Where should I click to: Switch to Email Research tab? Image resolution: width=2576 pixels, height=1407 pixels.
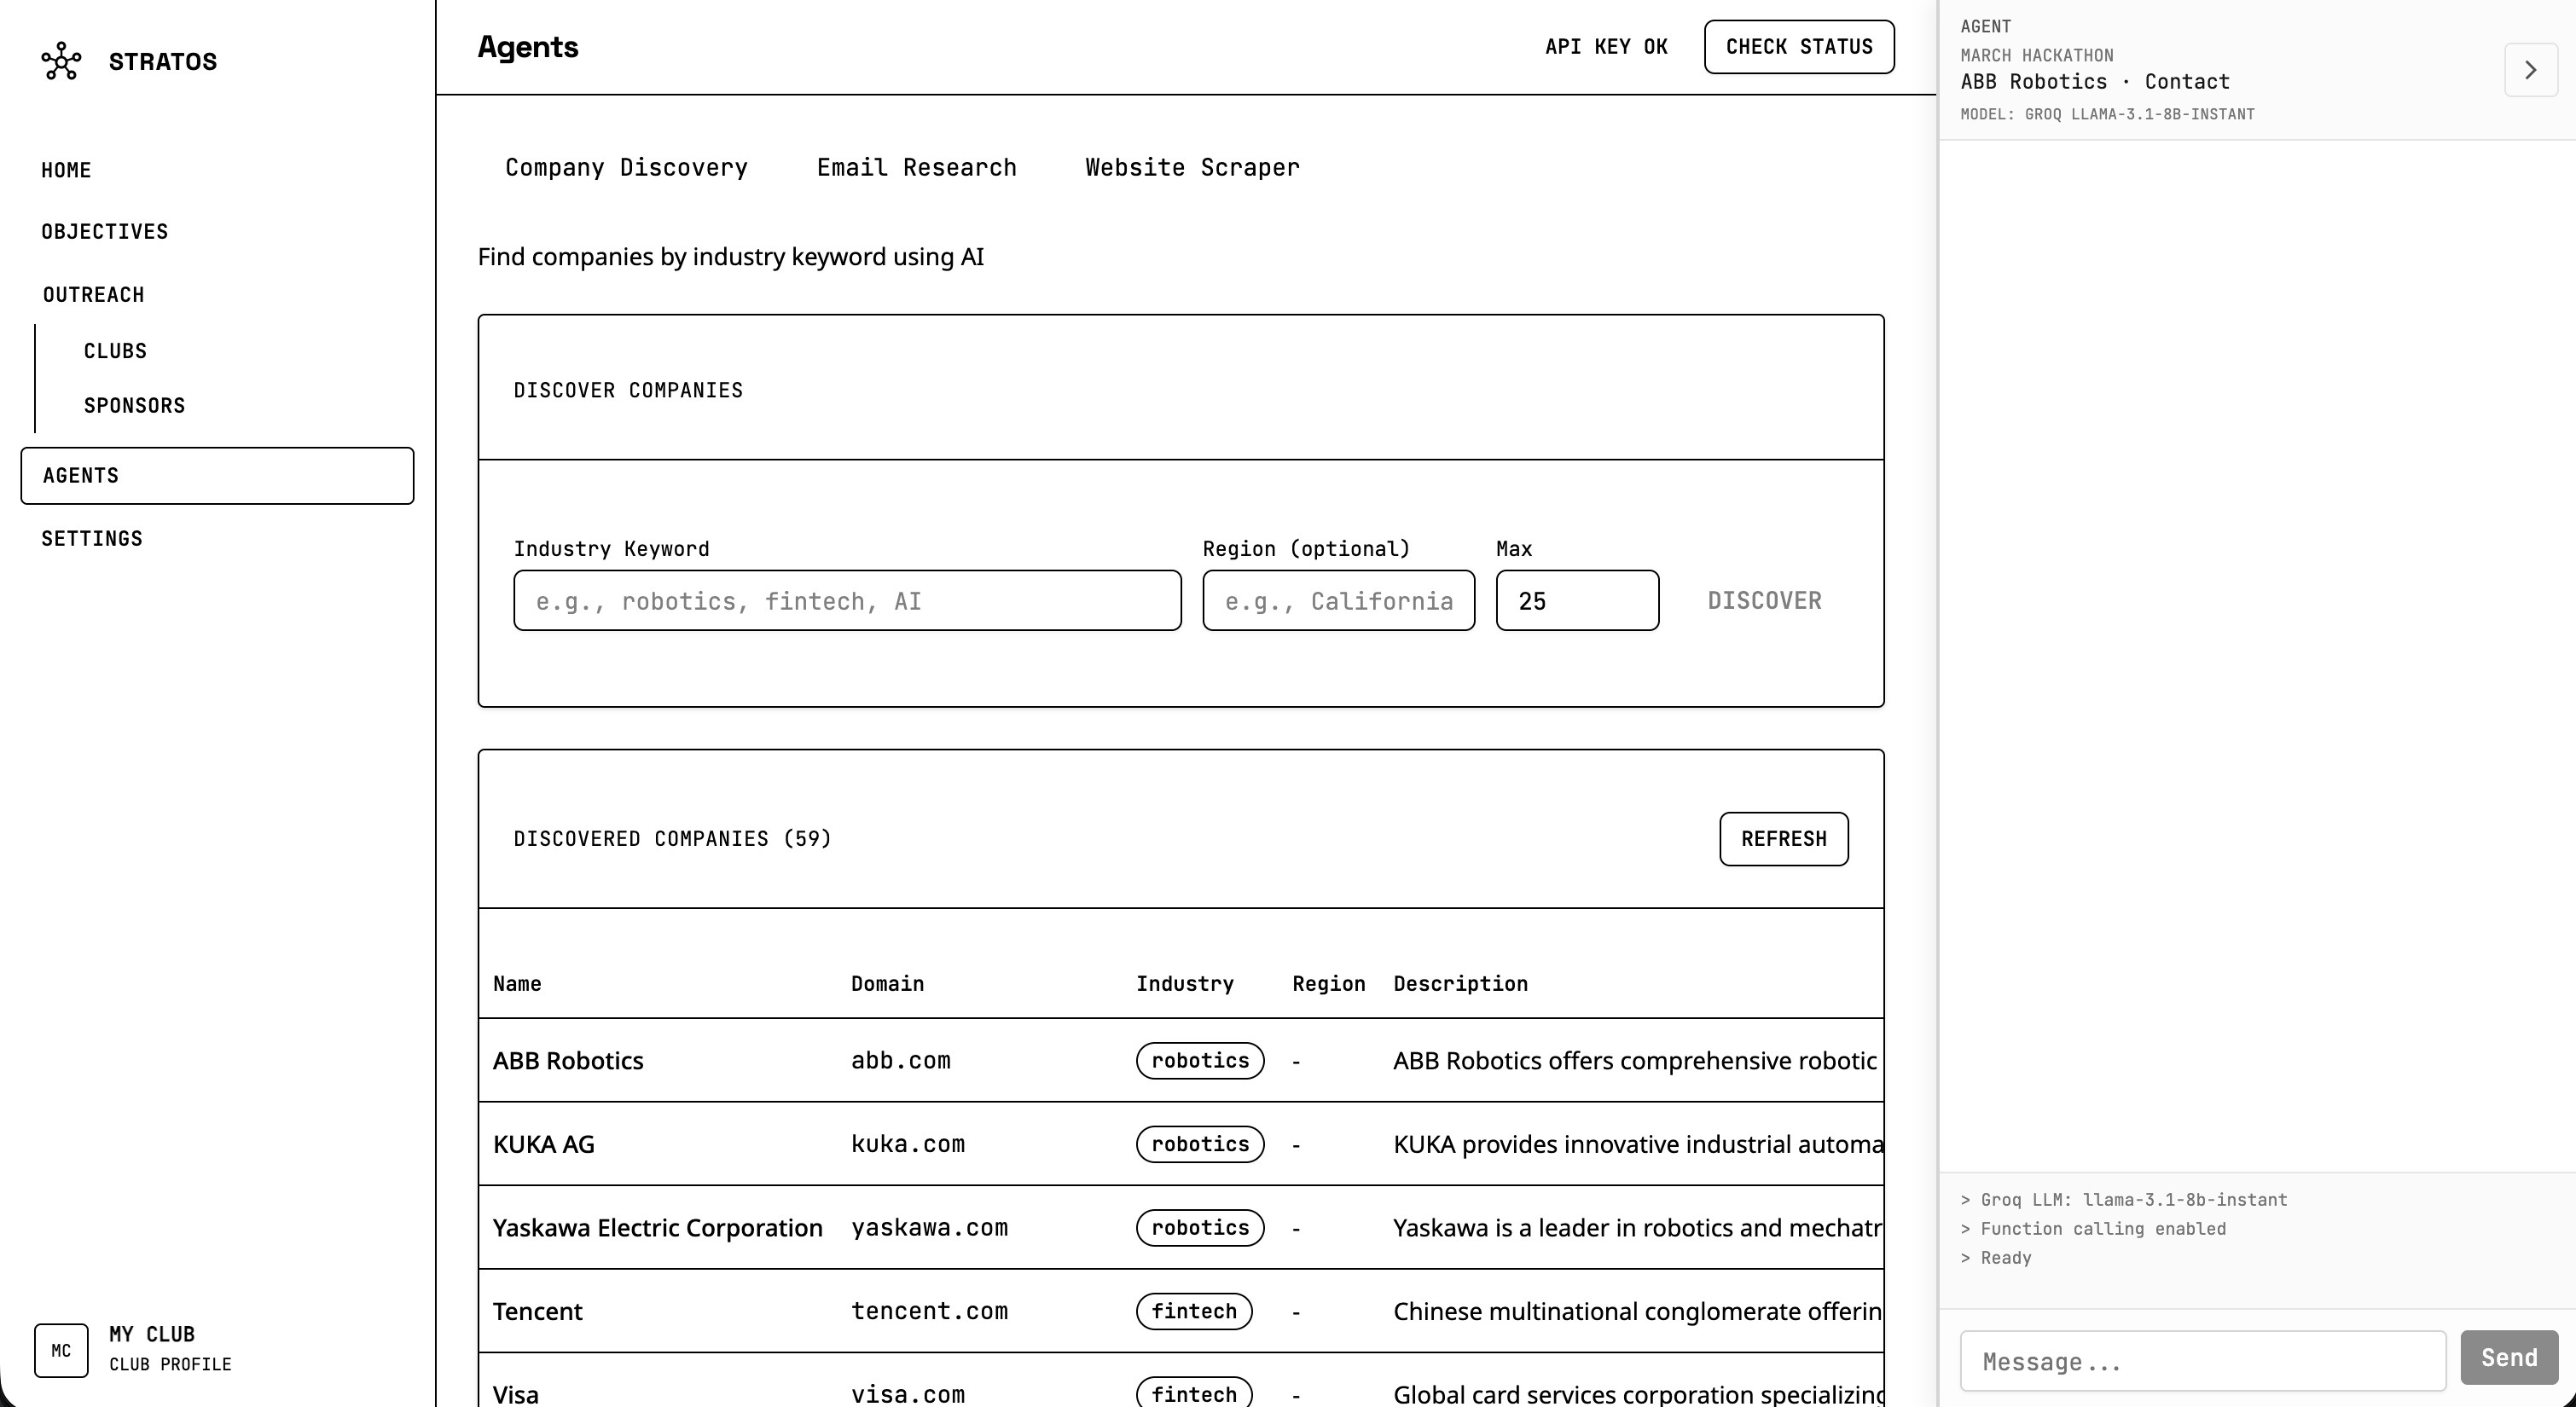(x=916, y=167)
